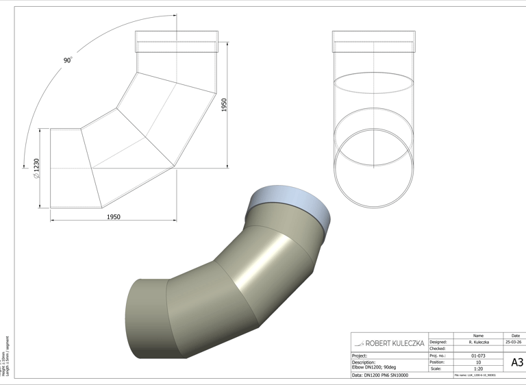Click the A3 sheet size cell
The width and height of the screenshot is (526, 385).
coord(517,362)
